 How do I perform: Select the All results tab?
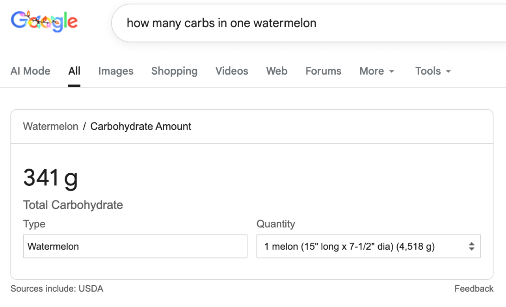click(74, 71)
